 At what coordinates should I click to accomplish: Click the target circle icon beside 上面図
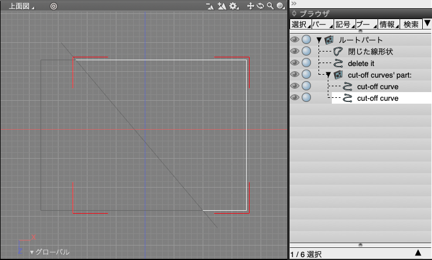click(x=53, y=6)
